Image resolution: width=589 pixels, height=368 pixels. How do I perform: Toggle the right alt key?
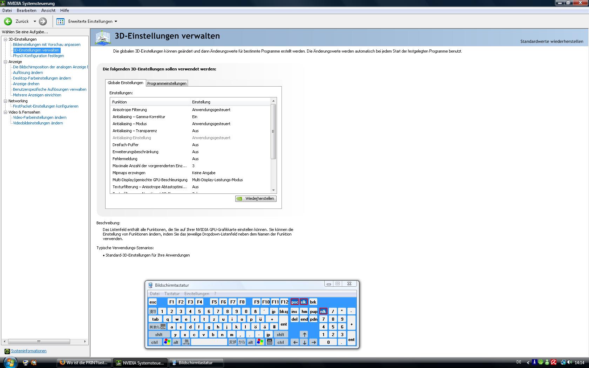click(x=251, y=342)
